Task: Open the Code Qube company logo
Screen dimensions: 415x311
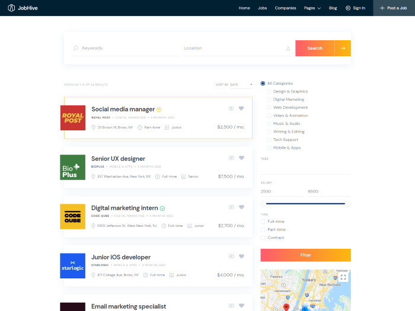Action: click(73, 217)
